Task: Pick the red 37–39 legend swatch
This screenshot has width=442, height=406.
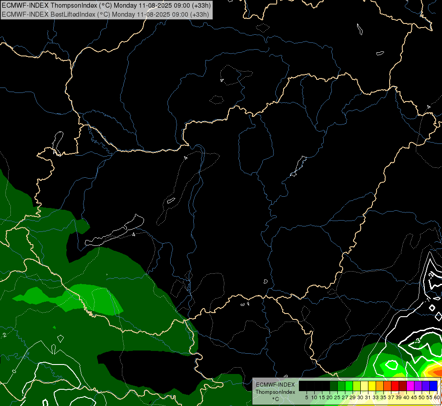Action: [395, 386]
